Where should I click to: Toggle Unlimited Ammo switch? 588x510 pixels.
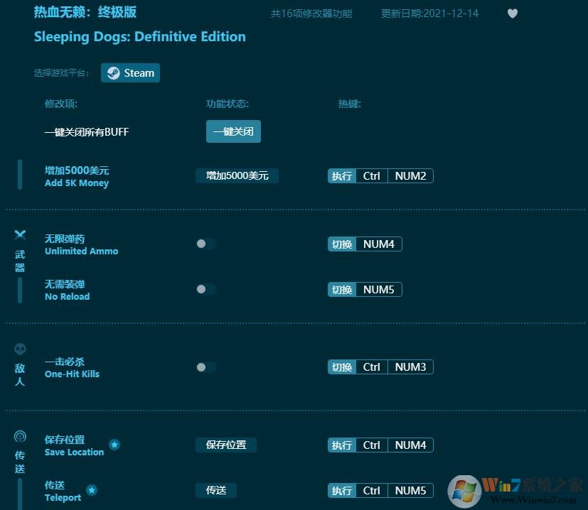click(206, 244)
